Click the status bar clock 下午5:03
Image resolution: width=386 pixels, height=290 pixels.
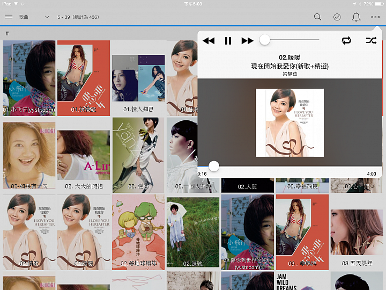pyautogui.click(x=193, y=4)
